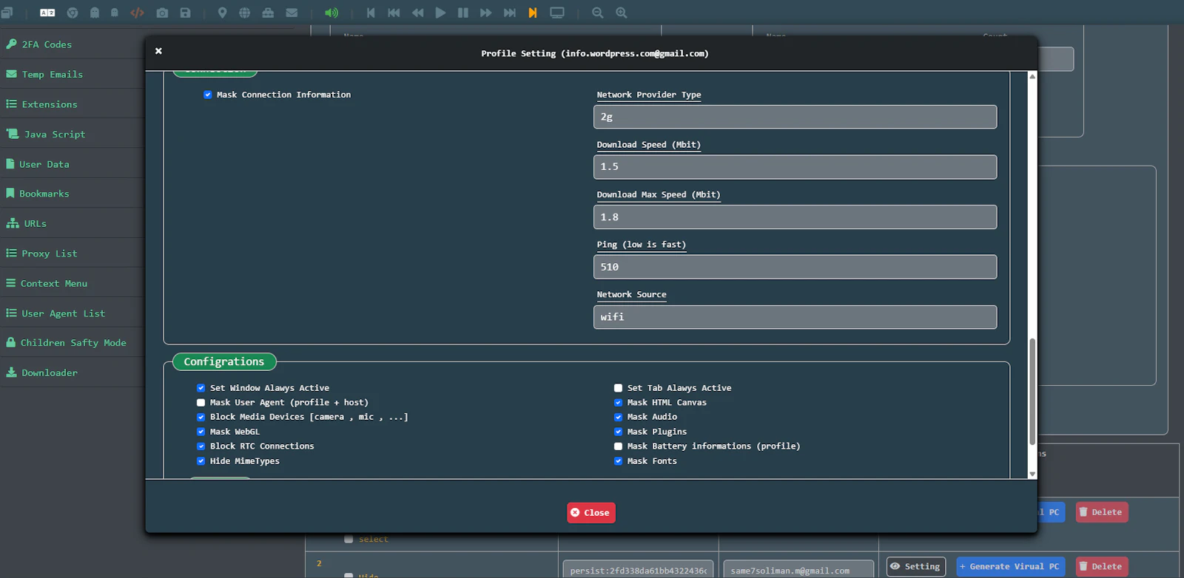Toggle Block Media Devices checkbox
This screenshot has height=578, width=1184.
pos(201,417)
